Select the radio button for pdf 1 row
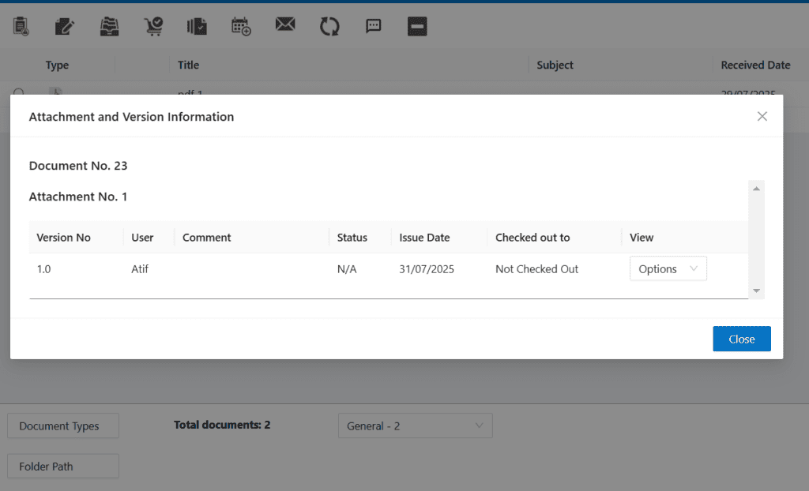 coord(18,92)
